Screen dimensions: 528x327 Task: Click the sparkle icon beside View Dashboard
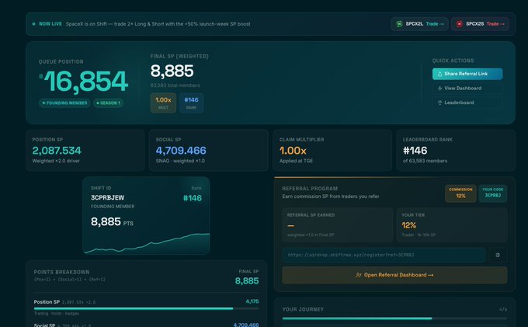tap(439, 89)
